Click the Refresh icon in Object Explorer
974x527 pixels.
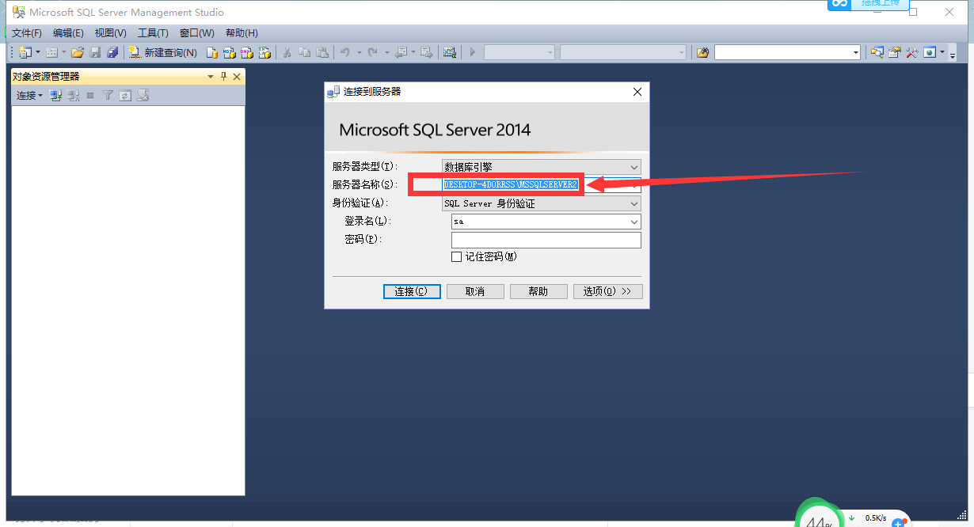125,95
